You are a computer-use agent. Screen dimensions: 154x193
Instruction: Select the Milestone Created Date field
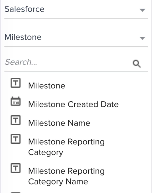click(x=73, y=105)
